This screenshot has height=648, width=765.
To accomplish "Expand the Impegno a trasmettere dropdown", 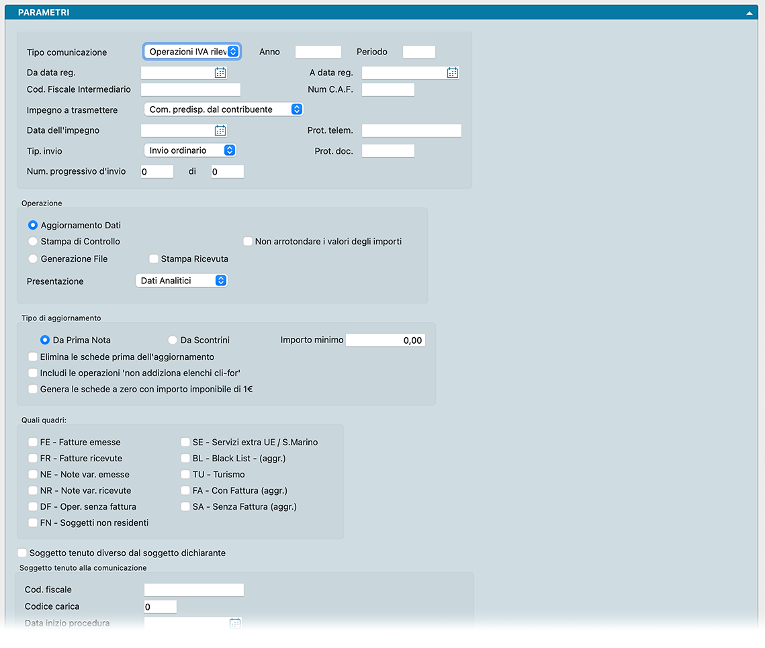I will 224,109.
